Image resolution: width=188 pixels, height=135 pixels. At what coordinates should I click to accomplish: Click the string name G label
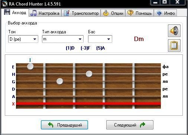13,82
